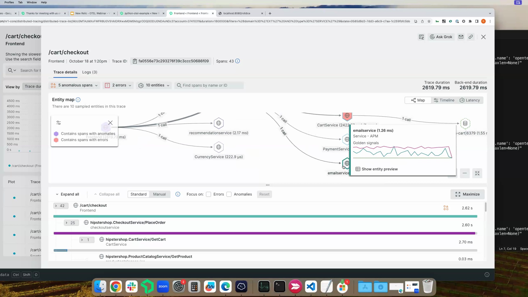This screenshot has width=528, height=297.
Task: Switch to the localhost:8080/rolldice browser tab
Action: pyautogui.click(x=241, y=13)
